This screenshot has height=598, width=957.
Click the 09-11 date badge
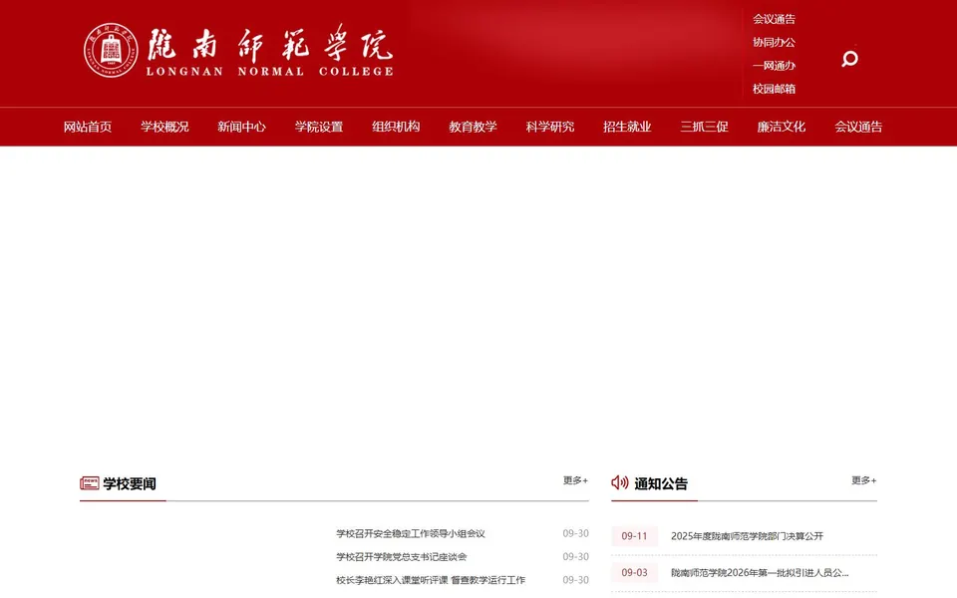[x=634, y=536]
